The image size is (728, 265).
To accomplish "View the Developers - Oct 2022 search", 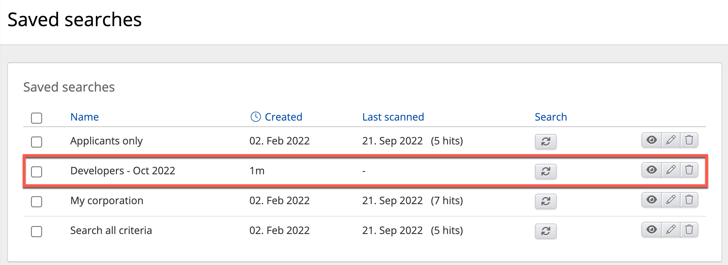I will coord(652,170).
